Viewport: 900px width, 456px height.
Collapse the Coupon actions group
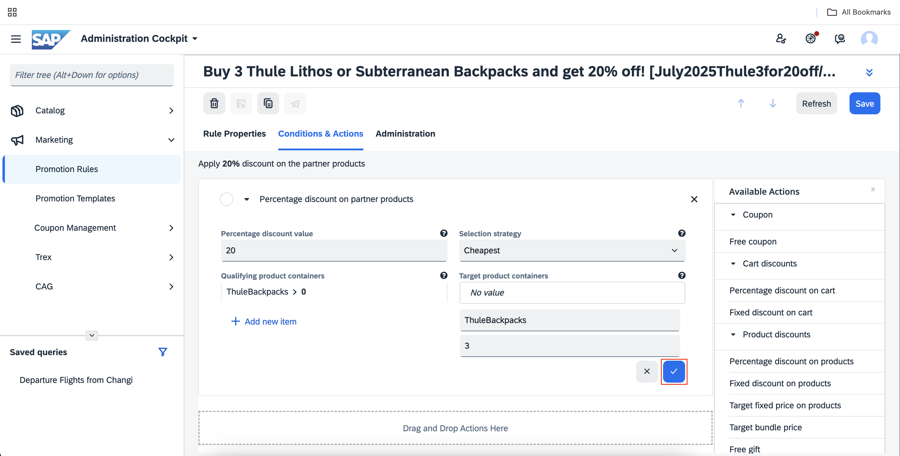733,215
